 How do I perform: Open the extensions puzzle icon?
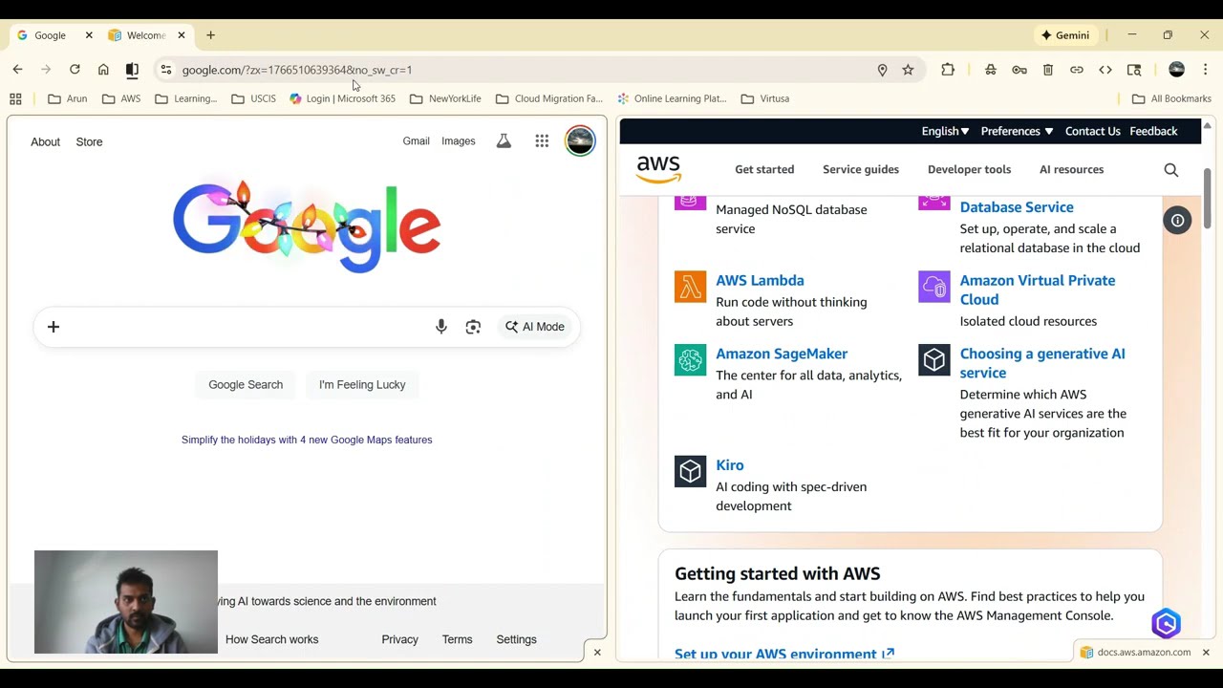coord(948,70)
